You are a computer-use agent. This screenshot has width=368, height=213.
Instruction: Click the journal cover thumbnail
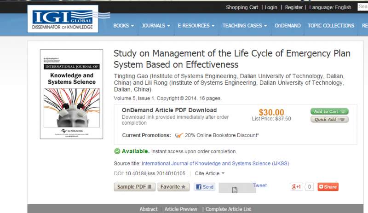click(x=71, y=94)
